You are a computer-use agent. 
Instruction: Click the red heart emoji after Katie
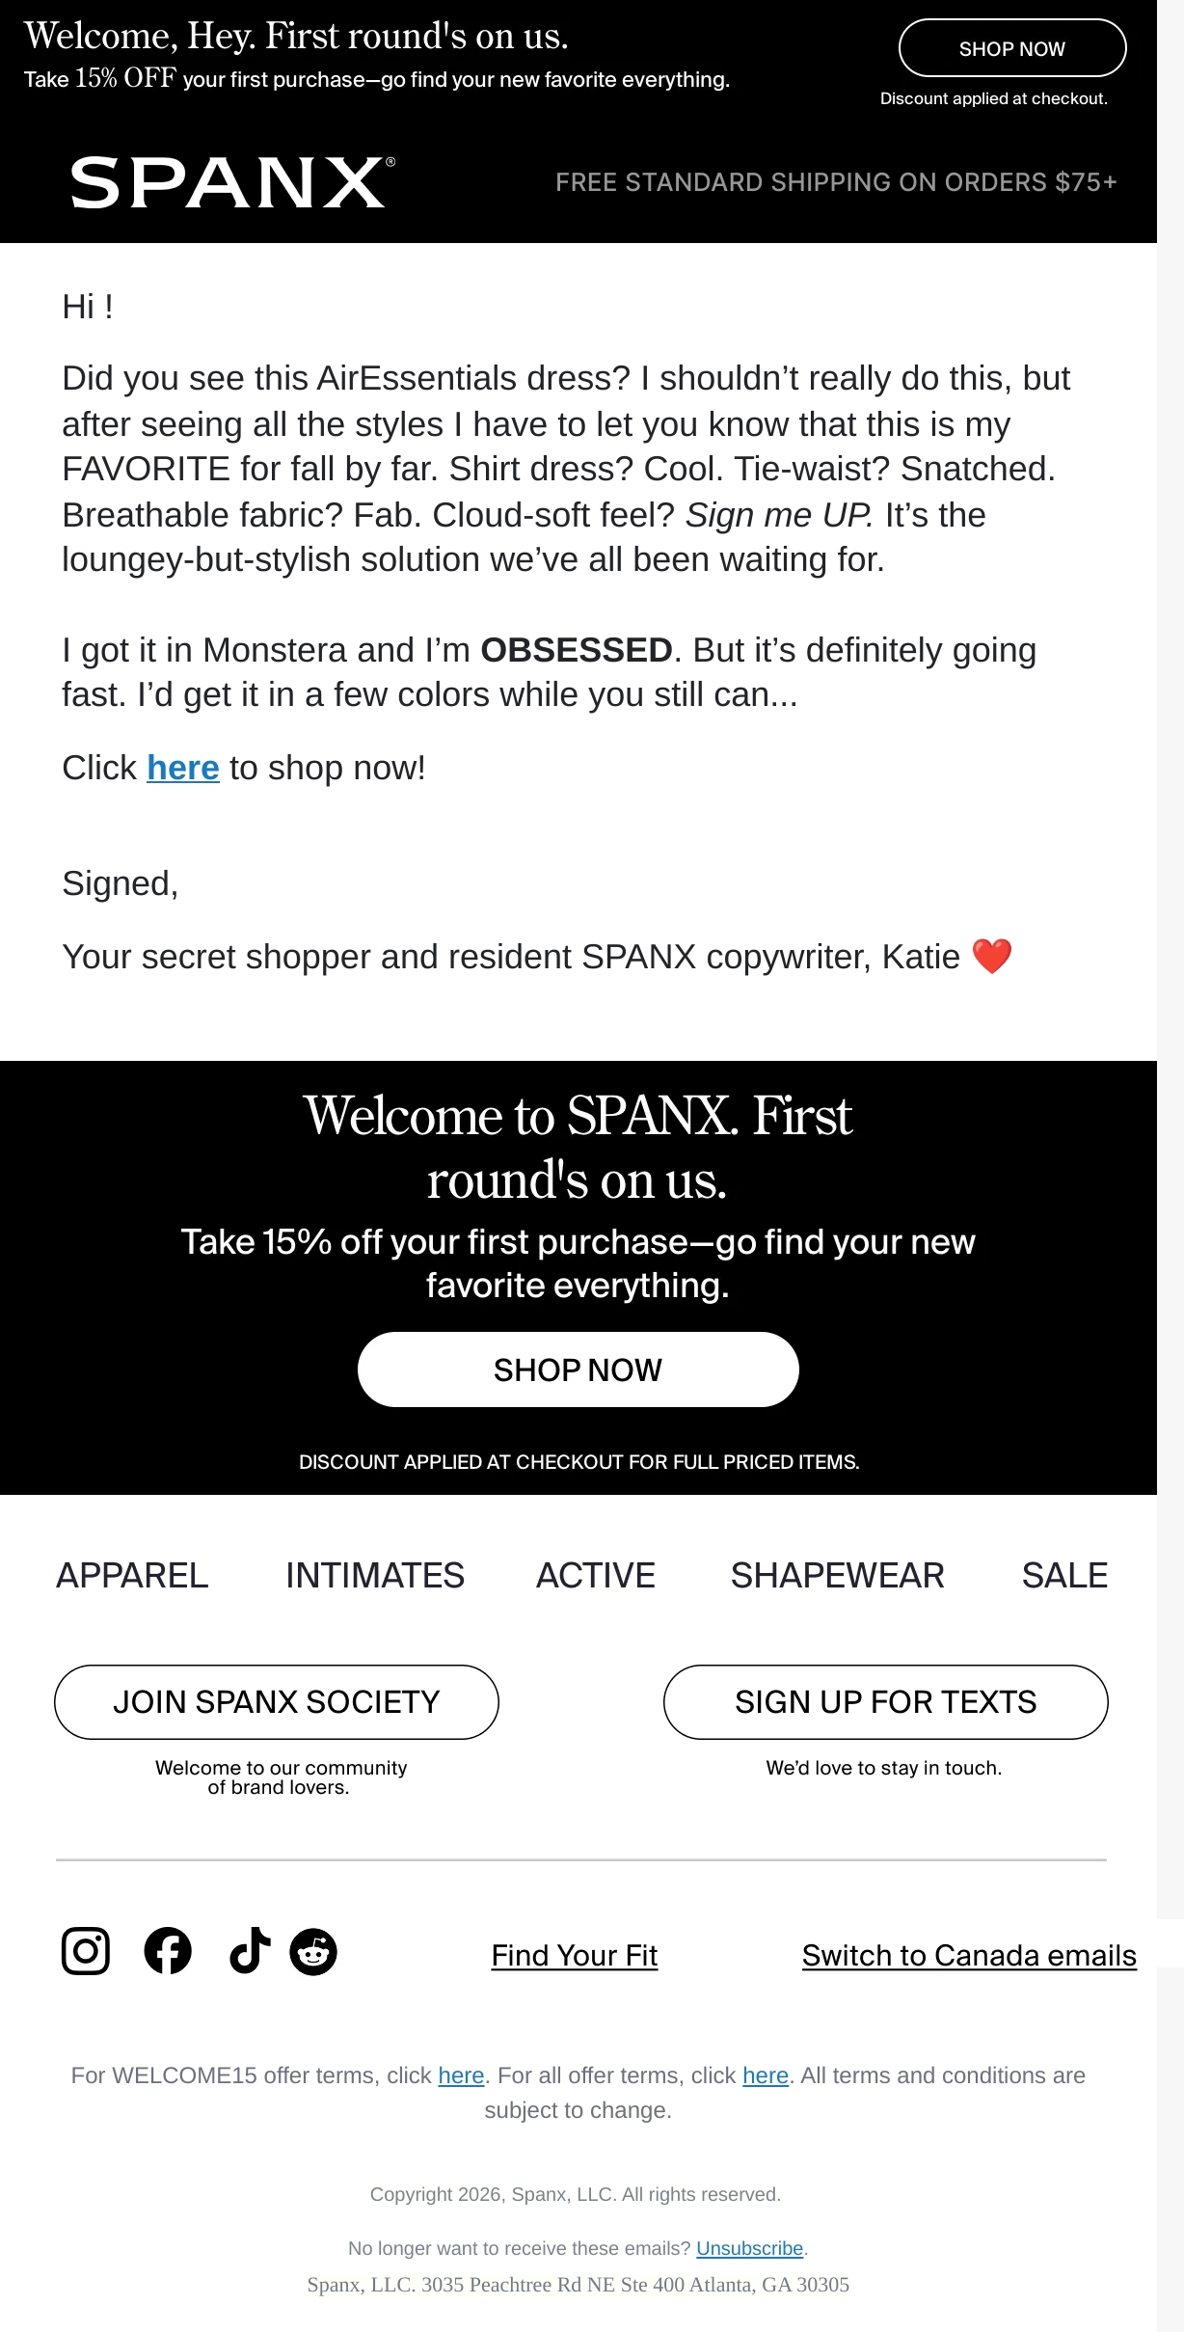(991, 957)
